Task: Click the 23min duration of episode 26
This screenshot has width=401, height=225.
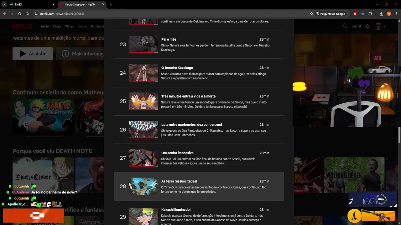Action: point(264,125)
